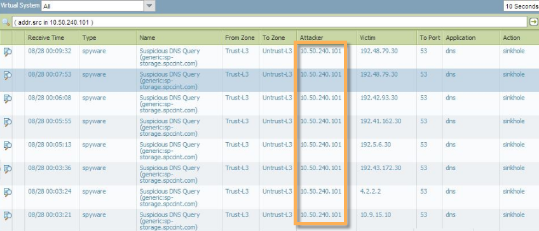The height and width of the screenshot is (231, 539).
Task: Click the sinkhole action in first row
Action: pyautogui.click(x=514, y=51)
